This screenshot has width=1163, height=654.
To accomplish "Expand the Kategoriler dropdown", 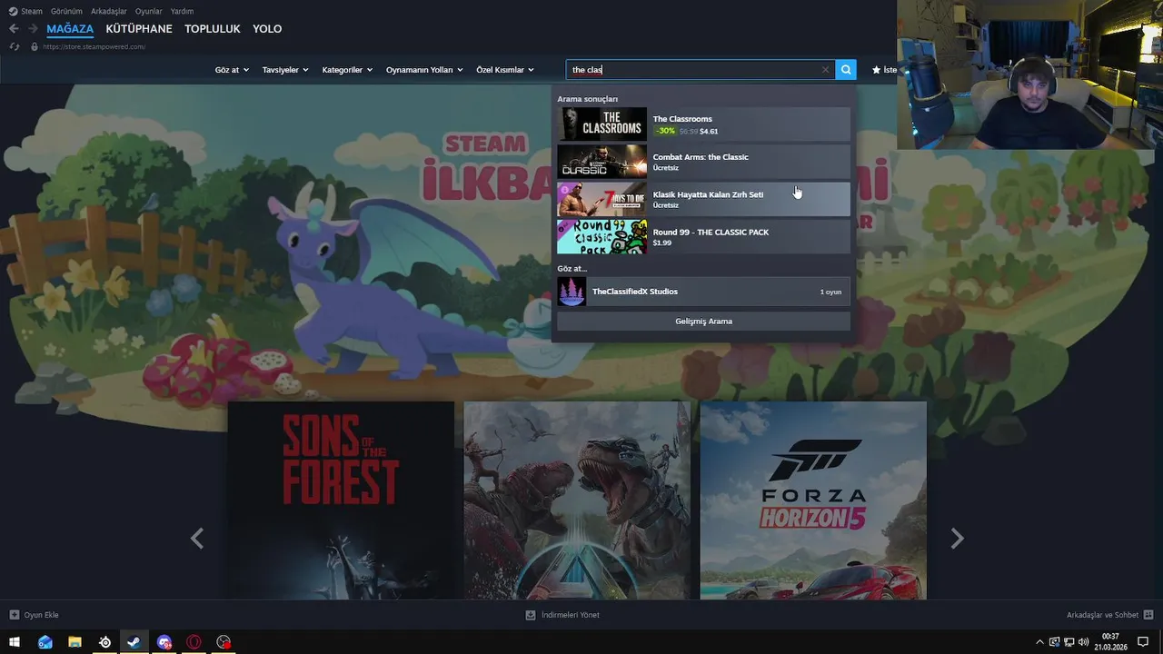I will (x=347, y=70).
